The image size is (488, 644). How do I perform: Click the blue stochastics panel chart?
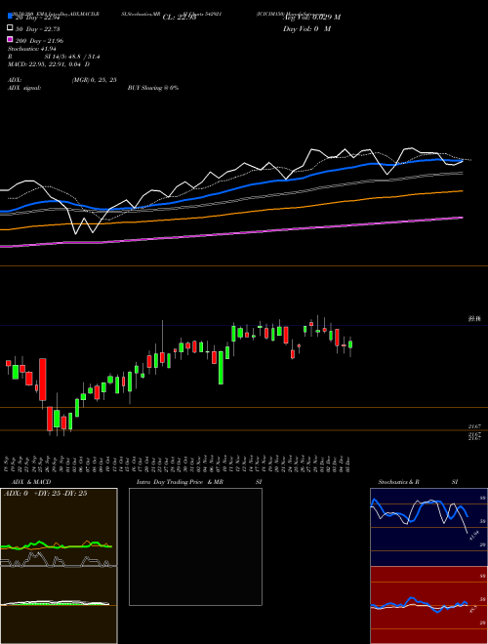(428, 527)
